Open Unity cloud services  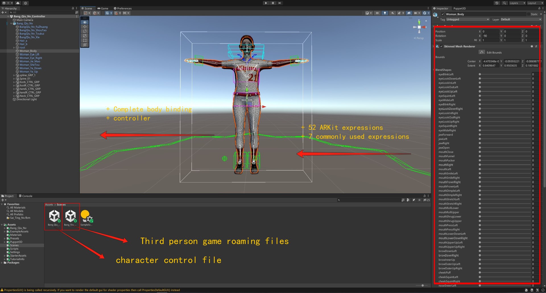pyautogui.click(x=18, y=3)
